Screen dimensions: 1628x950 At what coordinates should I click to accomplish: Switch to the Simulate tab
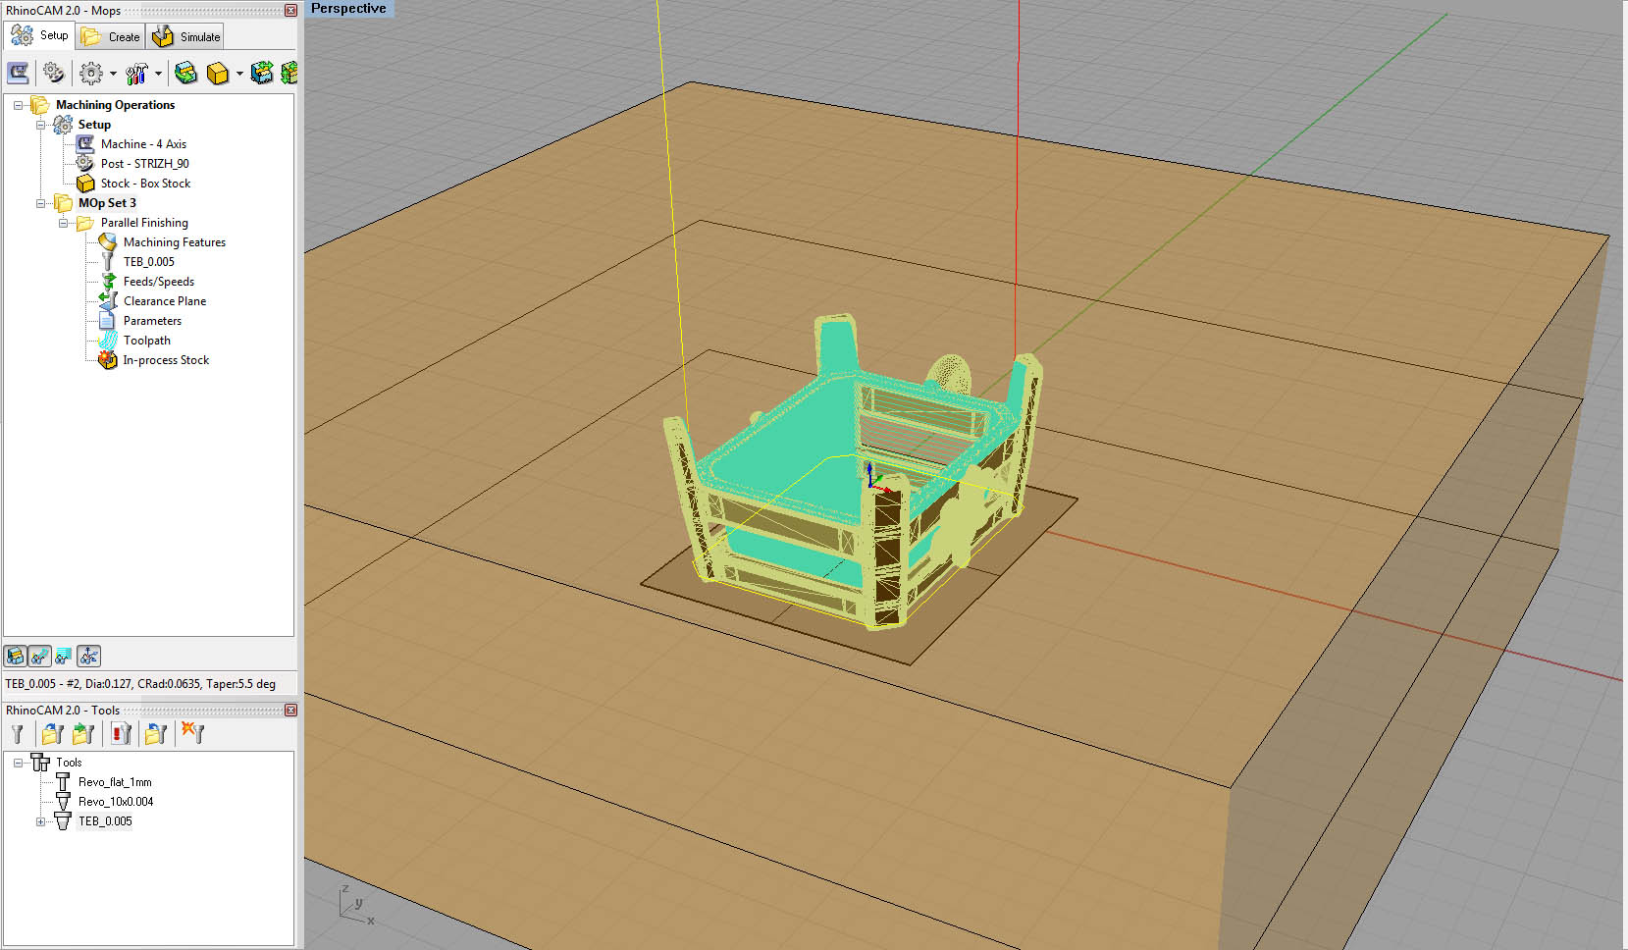pos(186,37)
